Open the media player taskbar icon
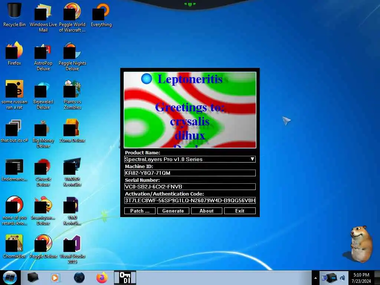 (56, 278)
